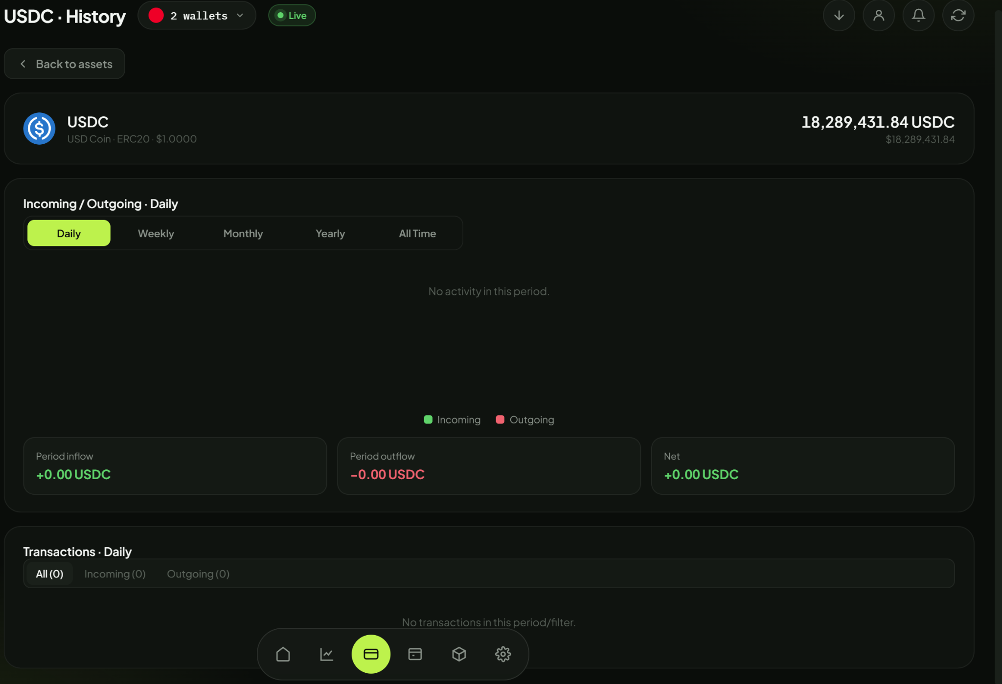Toggle the Live status pill

[x=292, y=16]
